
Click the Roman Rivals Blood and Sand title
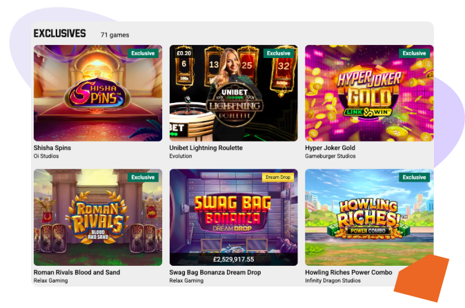pos(77,272)
